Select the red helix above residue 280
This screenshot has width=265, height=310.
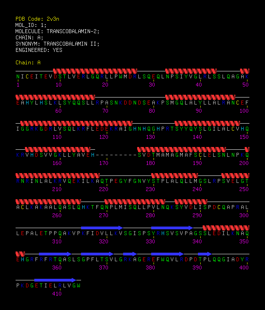tap(135, 202)
